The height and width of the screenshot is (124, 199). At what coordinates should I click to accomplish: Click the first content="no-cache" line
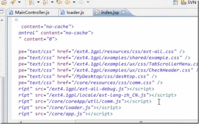48,26
